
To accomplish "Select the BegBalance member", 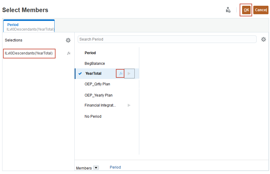I will pyautogui.click(x=95, y=64).
